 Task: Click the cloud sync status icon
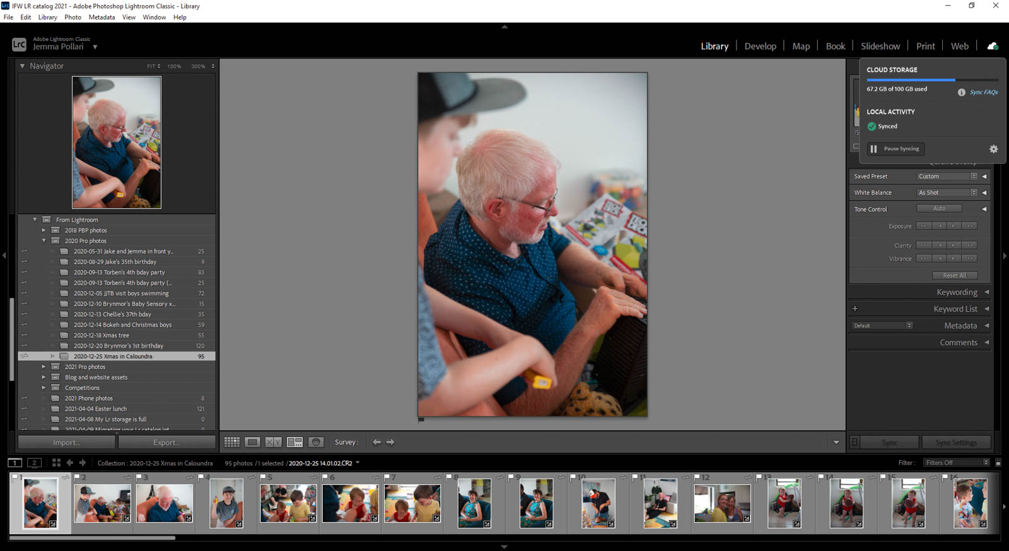[x=993, y=46]
